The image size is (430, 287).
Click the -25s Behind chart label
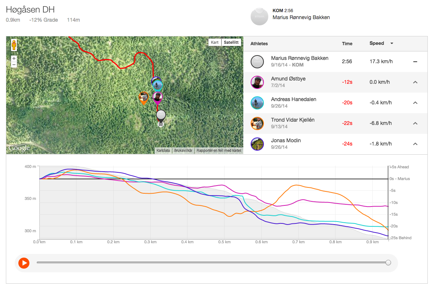click(400, 238)
